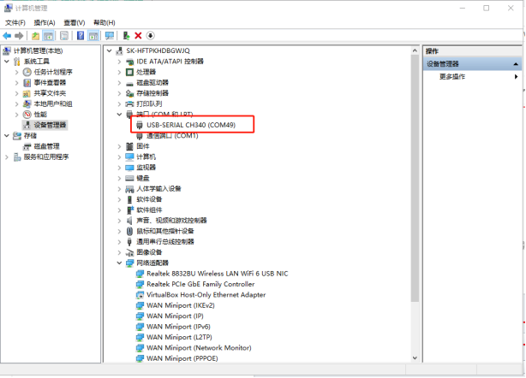Screen dimensions: 526x378
Task: Expand the 处理器 category
Action: [119, 72]
